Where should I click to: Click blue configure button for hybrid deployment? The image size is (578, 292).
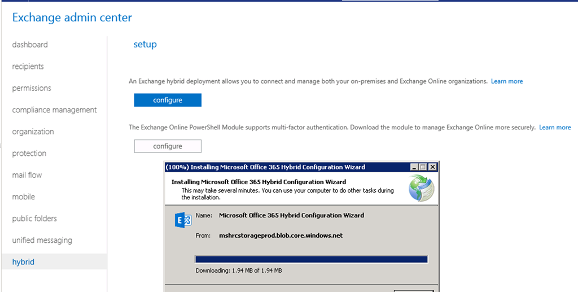pyautogui.click(x=168, y=100)
